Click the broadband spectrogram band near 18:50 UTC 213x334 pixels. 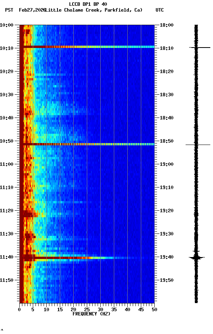(87, 144)
